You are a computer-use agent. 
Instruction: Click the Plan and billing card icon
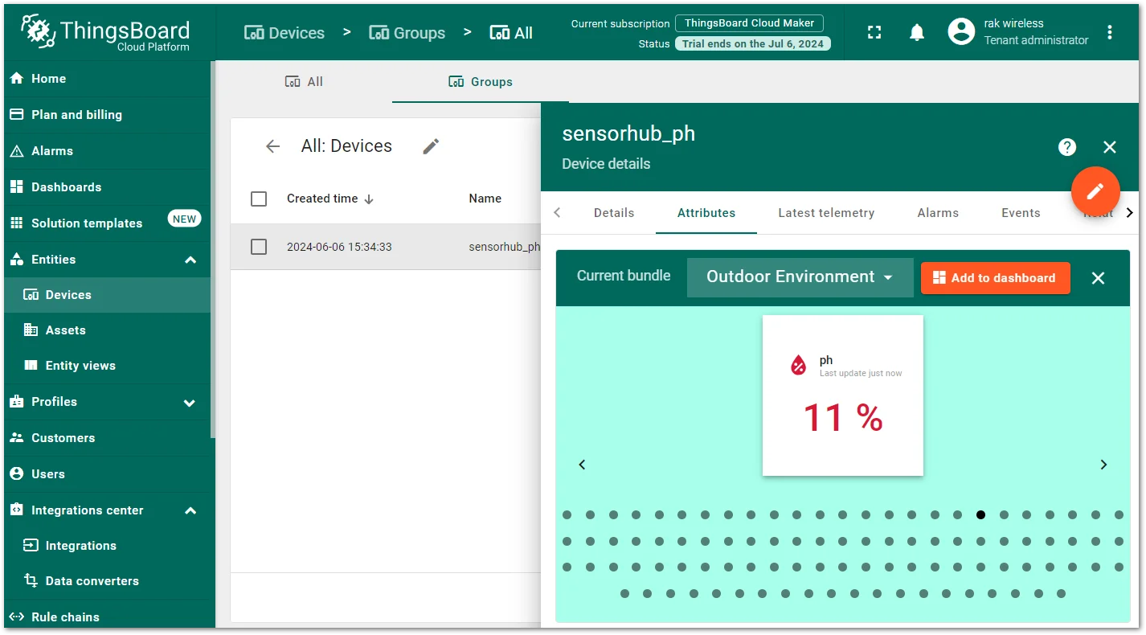pos(16,115)
